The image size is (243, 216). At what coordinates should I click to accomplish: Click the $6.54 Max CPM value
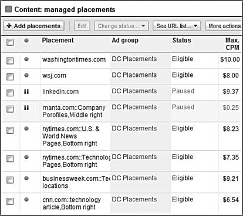click(x=231, y=200)
